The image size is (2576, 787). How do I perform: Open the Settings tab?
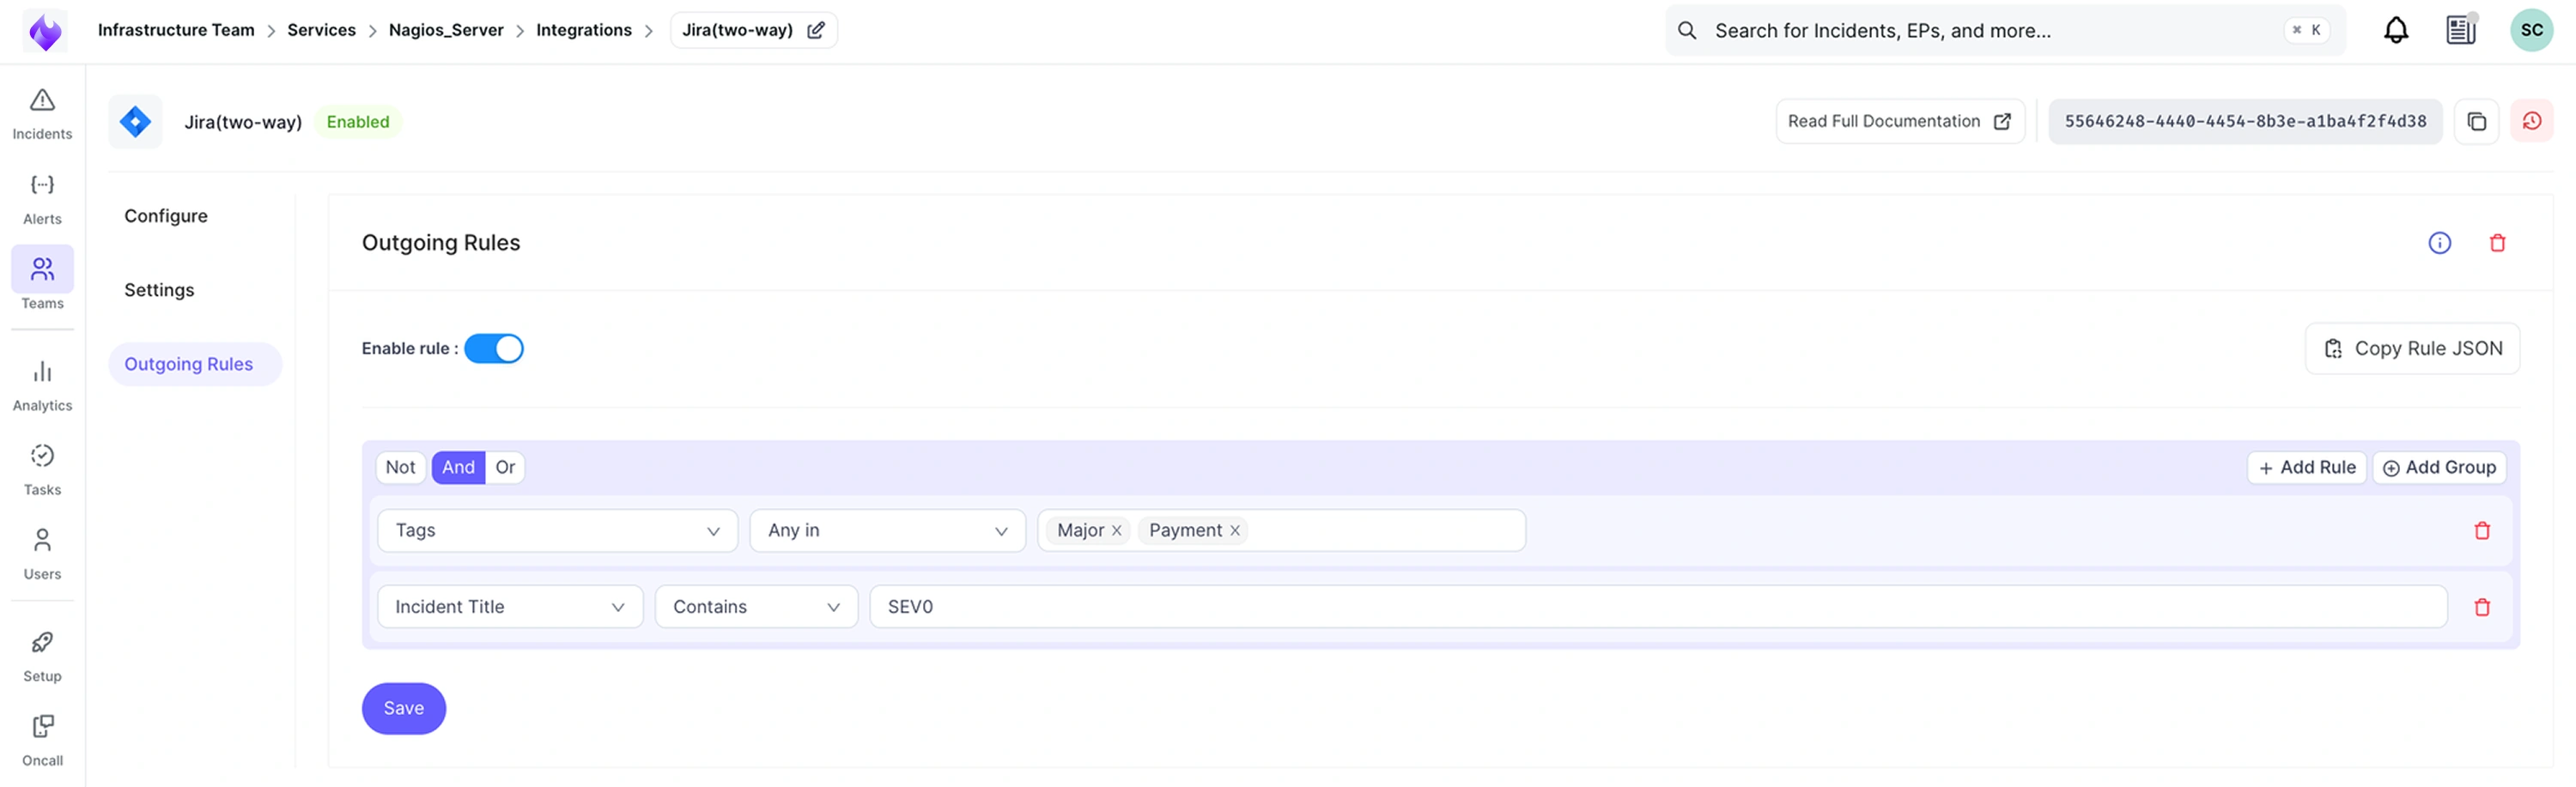click(159, 290)
